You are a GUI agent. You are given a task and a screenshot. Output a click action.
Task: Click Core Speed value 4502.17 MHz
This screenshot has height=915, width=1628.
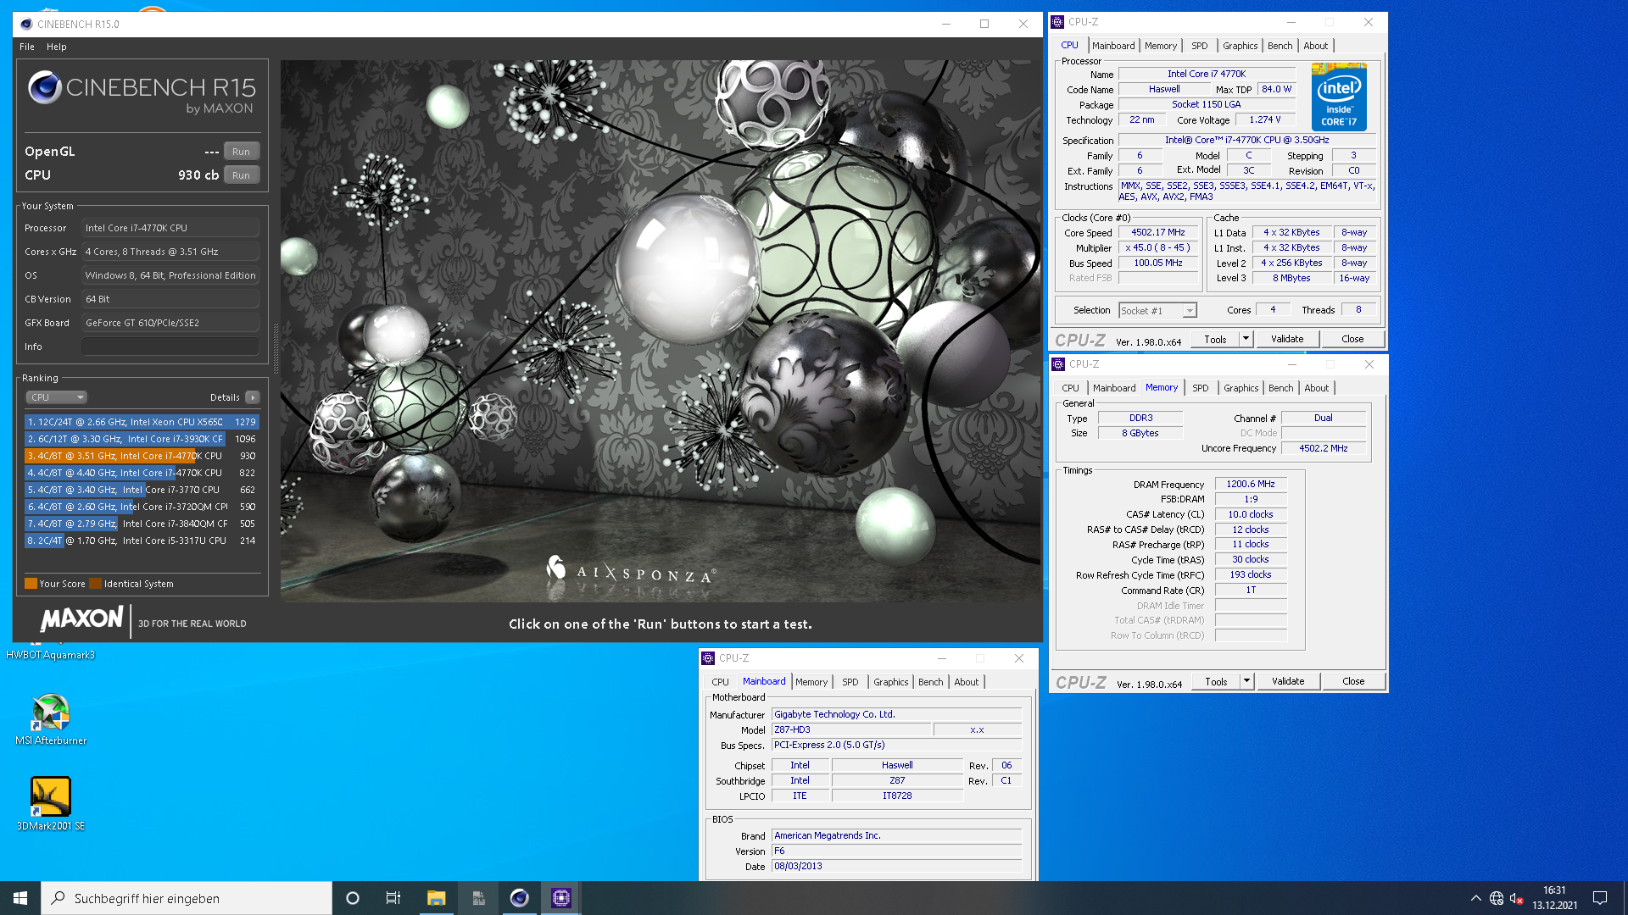tap(1158, 233)
